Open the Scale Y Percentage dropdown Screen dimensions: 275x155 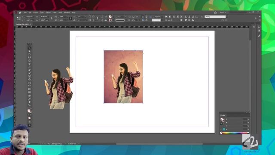tap(67, 20)
